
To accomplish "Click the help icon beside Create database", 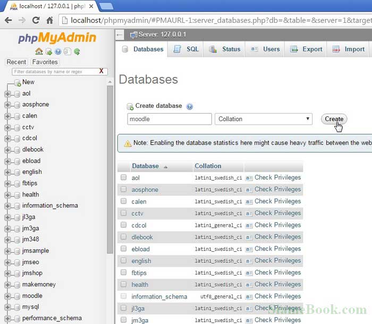I will (x=190, y=107).
